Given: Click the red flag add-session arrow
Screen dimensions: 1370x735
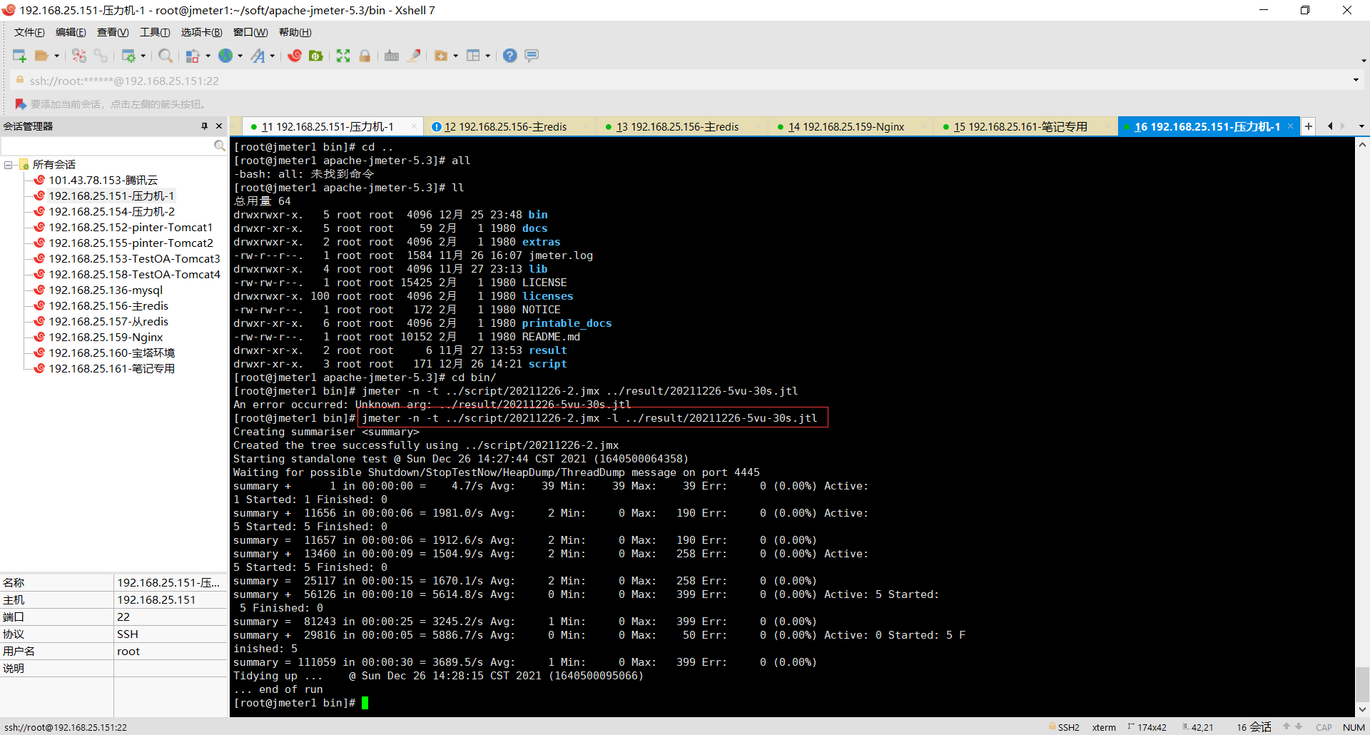Looking at the screenshot, I should click(x=21, y=104).
